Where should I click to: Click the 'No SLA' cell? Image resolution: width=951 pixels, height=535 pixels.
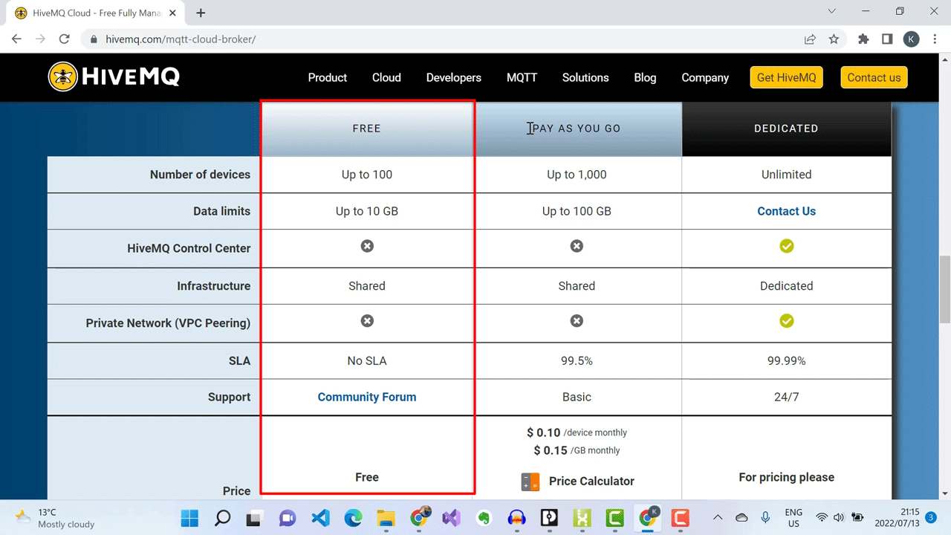pos(367,360)
